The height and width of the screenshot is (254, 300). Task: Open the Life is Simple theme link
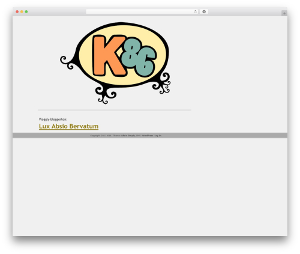pyautogui.click(x=128, y=136)
